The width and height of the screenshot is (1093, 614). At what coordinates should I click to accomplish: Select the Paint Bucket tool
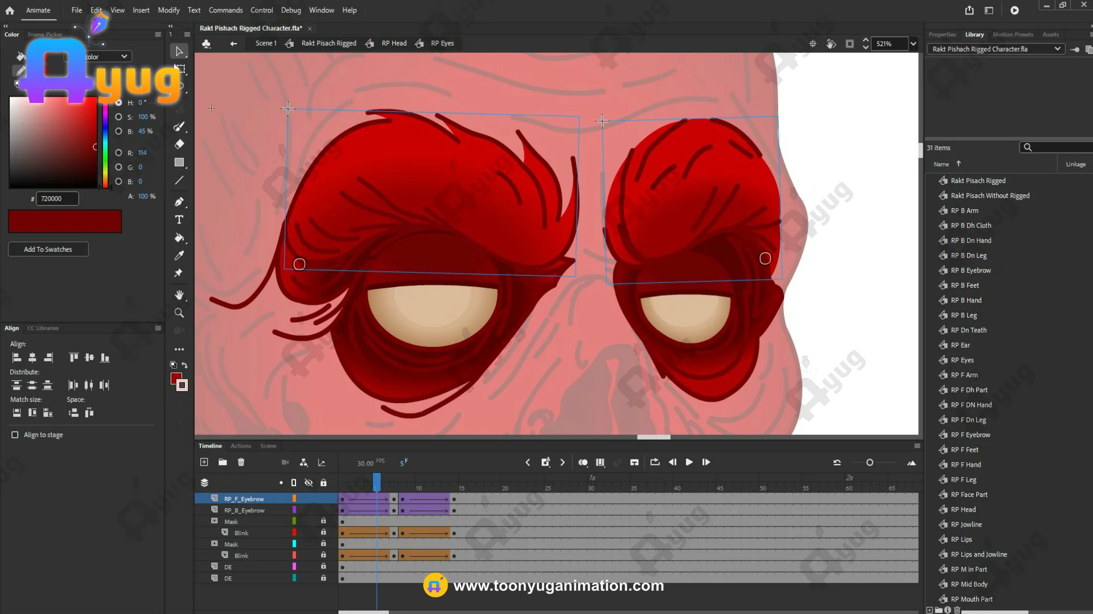click(179, 238)
